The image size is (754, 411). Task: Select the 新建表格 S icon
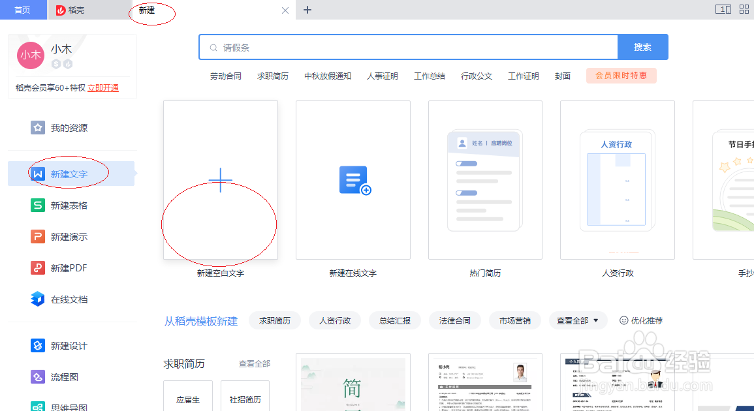point(38,205)
